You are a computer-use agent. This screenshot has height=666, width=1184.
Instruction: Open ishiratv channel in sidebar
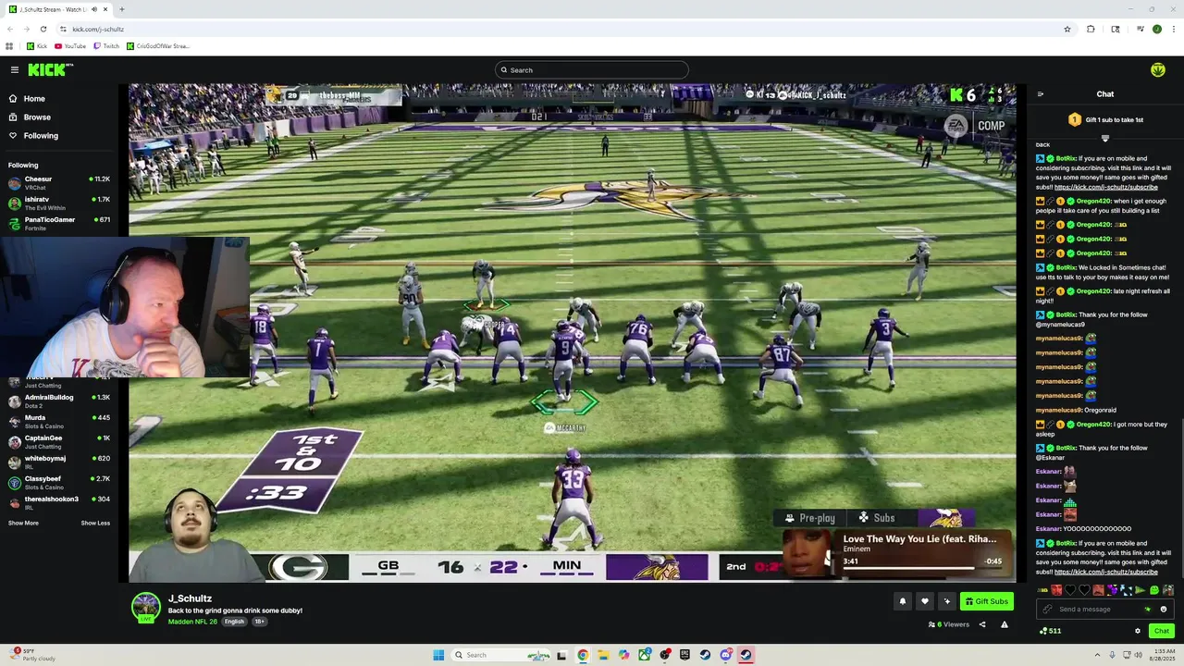[57, 203]
